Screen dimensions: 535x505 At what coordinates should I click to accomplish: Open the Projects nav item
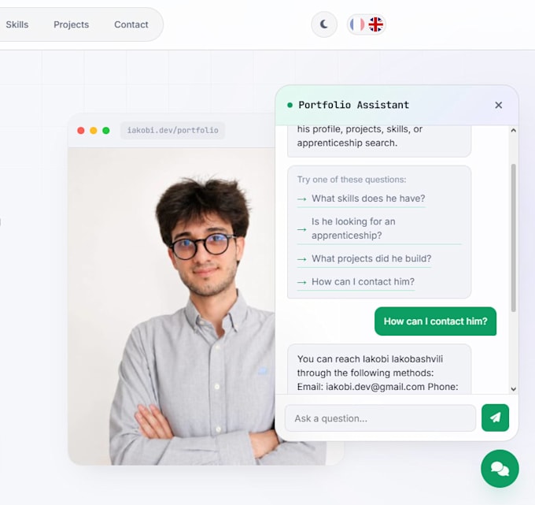pyautogui.click(x=71, y=24)
